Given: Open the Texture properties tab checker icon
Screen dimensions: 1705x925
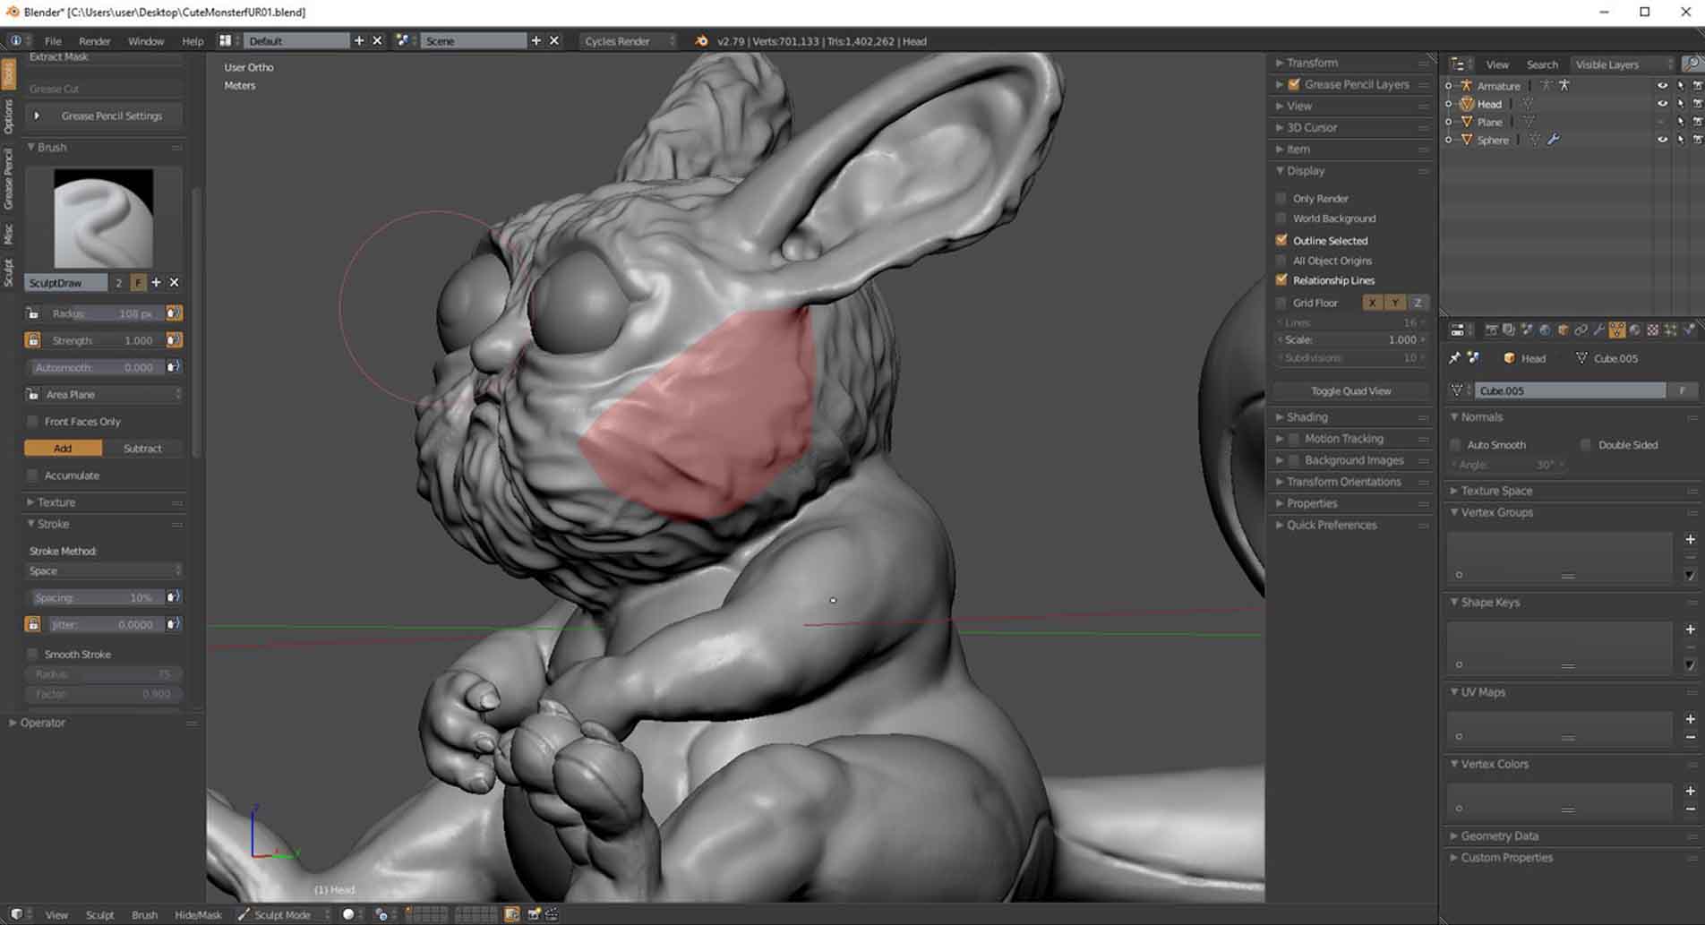Looking at the screenshot, I should [1653, 330].
